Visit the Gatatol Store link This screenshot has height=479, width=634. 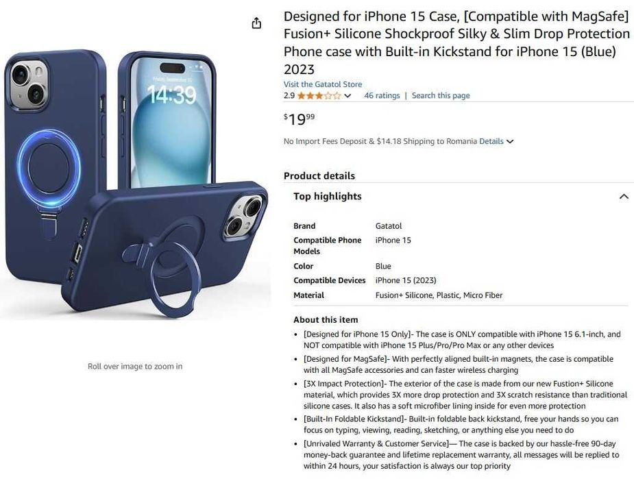click(323, 84)
